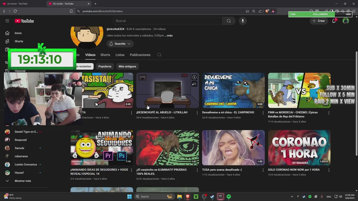Open the site information icon in address bar
Viewport: 358px width, 201px height.
click(x=78, y=11)
